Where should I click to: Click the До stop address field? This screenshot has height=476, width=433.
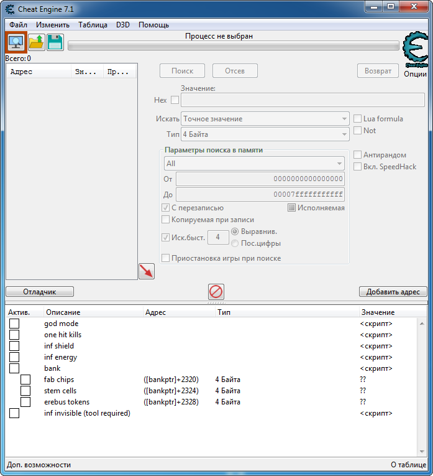tap(260, 194)
